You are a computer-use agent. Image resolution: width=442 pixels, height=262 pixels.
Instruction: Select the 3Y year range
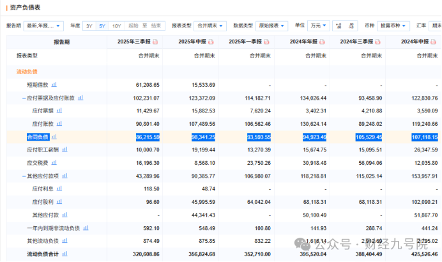[x=89, y=26]
